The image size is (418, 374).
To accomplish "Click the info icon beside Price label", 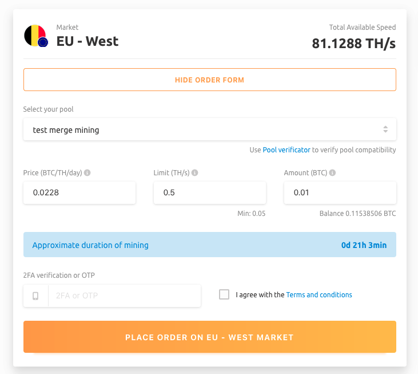I will coord(87,172).
